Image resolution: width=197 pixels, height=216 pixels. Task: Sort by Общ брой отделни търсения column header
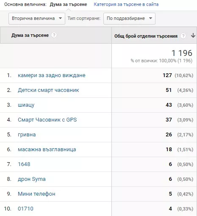[x=146, y=36]
